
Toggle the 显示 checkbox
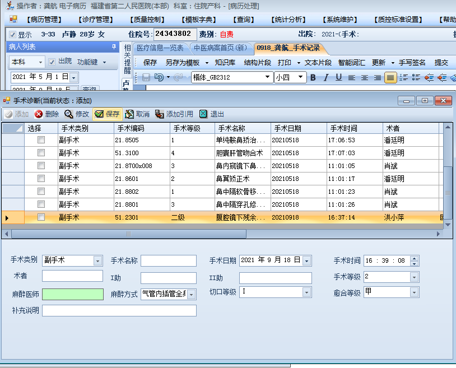(13, 35)
